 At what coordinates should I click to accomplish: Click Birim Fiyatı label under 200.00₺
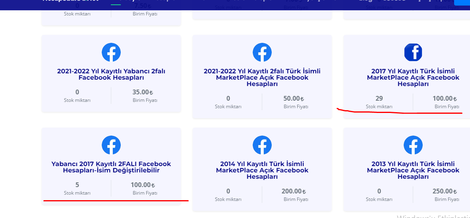pos(296,199)
